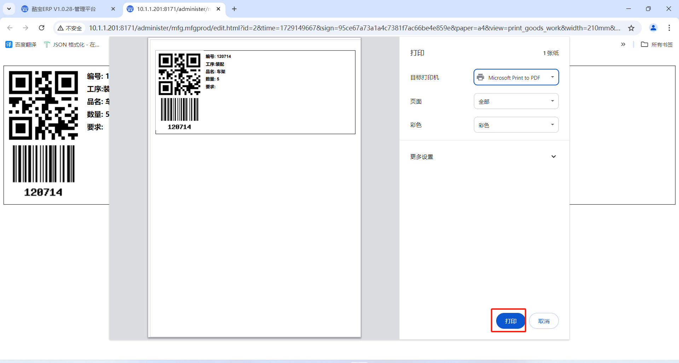The width and height of the screenshot is (679, 363).
Task: Open the 百度翻译 bookmark
Action: click(21, 44)
